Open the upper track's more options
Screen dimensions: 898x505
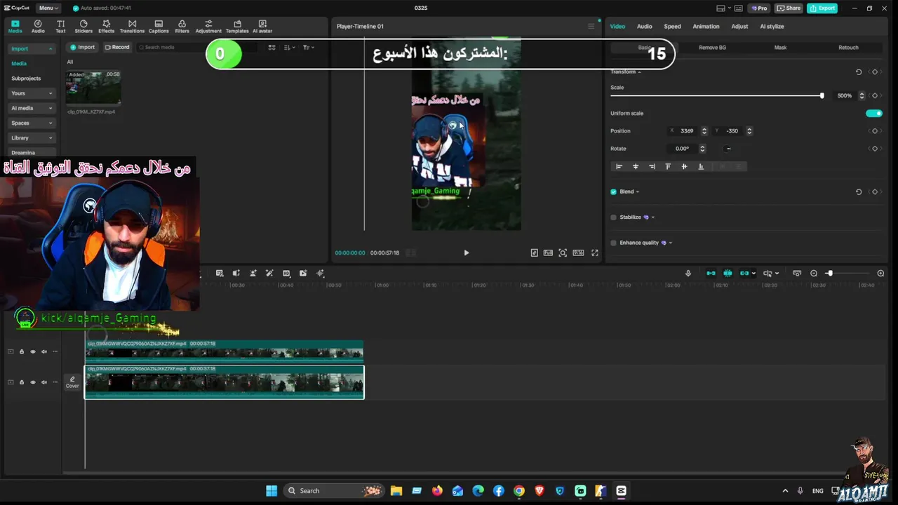pyautogui.click(x=55, y=351)
